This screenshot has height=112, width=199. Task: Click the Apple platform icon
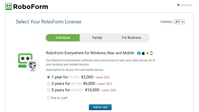pyautogui.click(x=143, y=53)
